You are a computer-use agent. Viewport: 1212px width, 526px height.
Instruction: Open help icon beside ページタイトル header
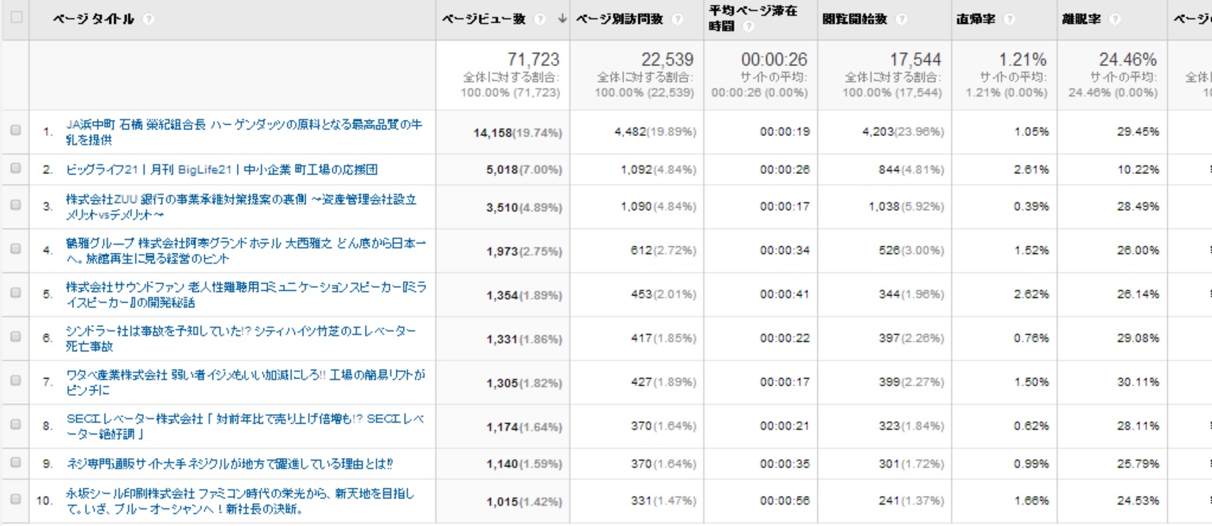tap(149, 19)
